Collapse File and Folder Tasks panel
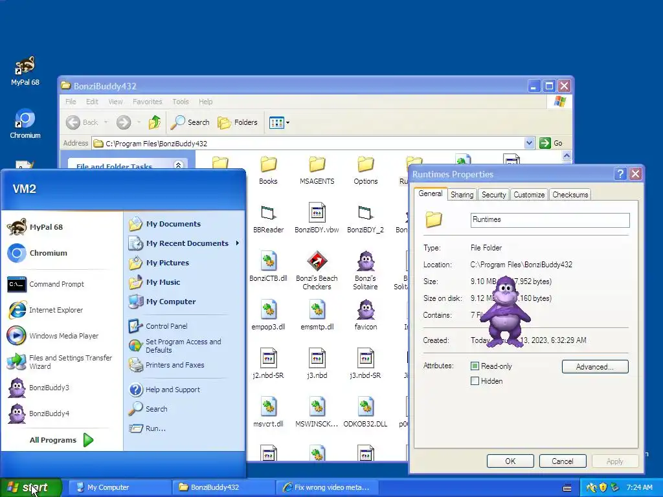Viewport: 663px width, 497px height. (179, 165)
